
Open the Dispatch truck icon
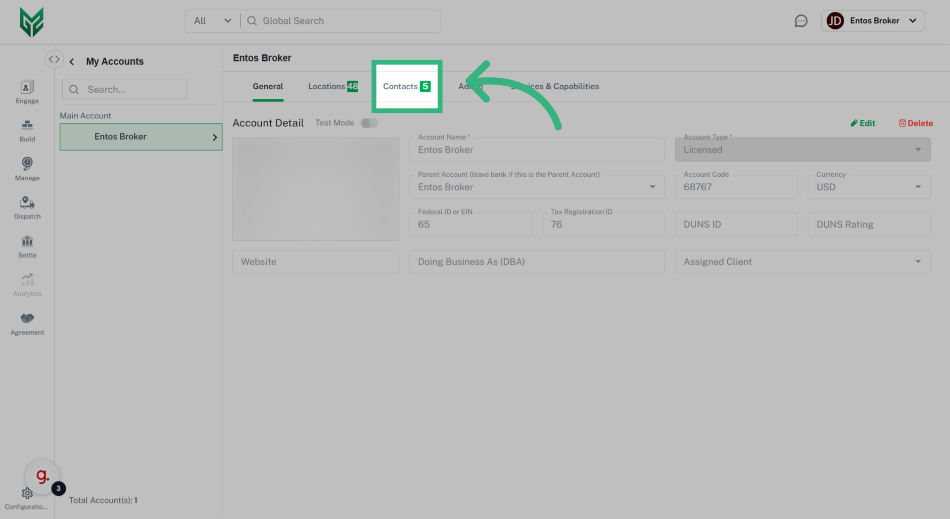(27, 203)
